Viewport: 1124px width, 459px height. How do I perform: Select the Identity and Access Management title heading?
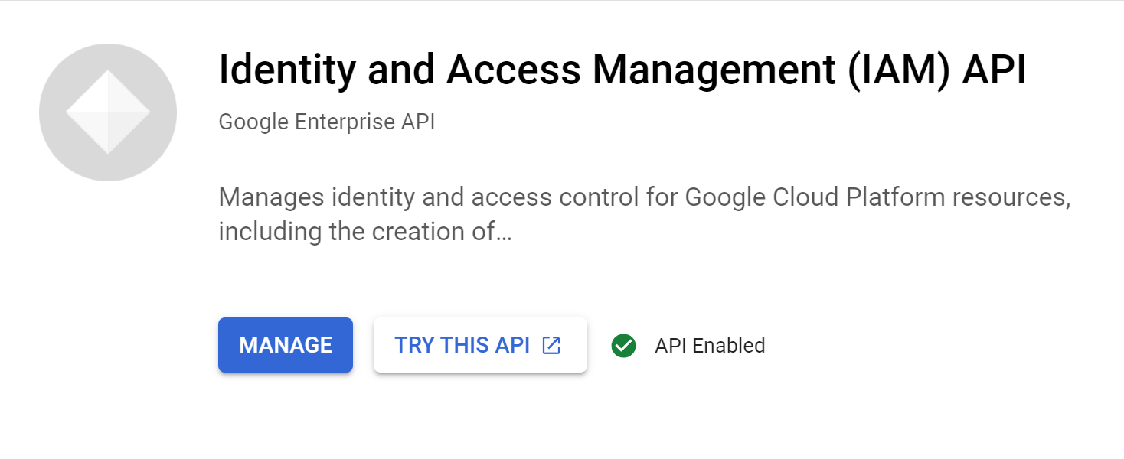622,70
